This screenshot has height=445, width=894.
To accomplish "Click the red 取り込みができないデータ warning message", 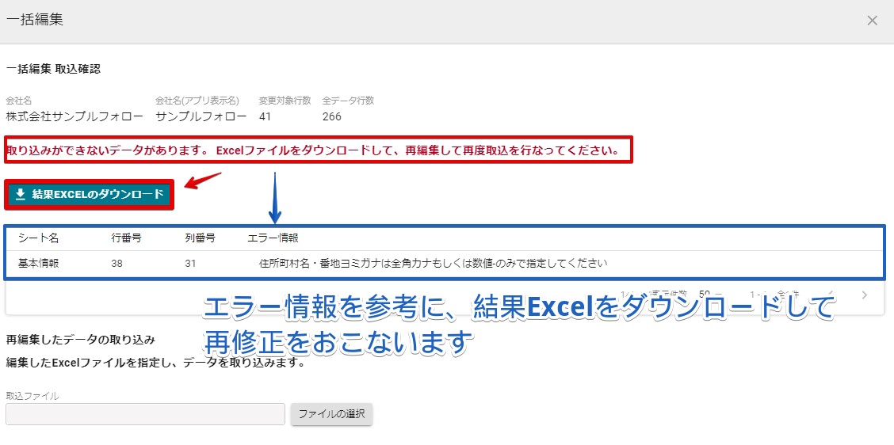I will click(313, 151).
